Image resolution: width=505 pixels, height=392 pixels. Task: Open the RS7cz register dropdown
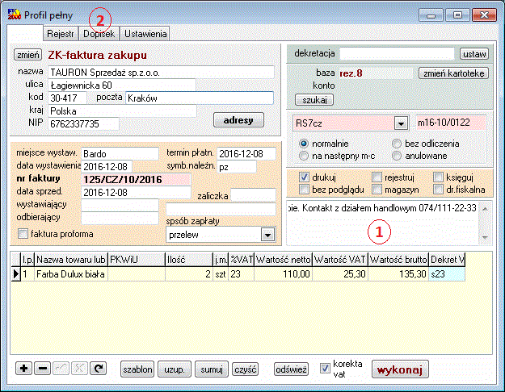pos(401,123)
